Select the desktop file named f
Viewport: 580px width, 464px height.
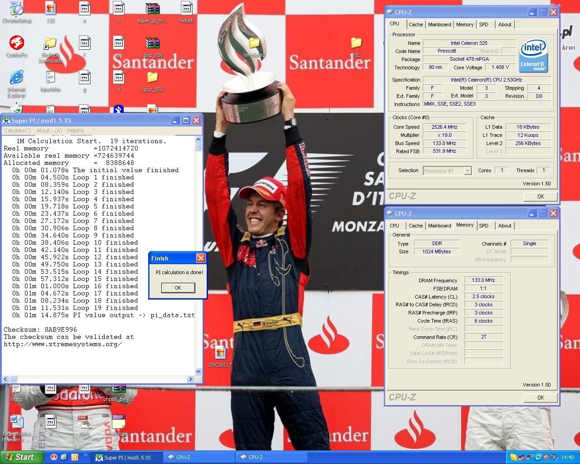[x=85, y=47]
